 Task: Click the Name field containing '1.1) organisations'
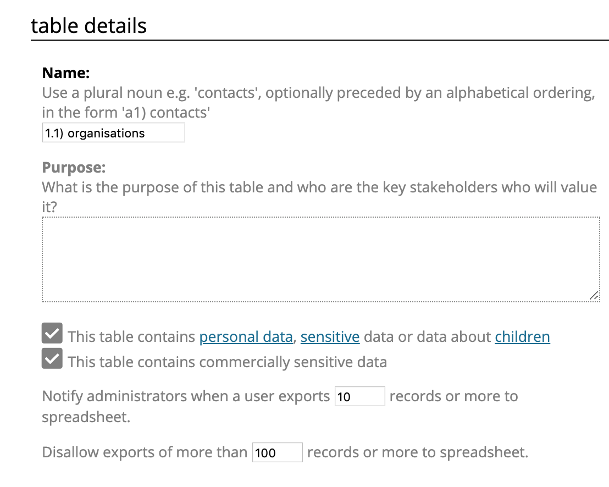click(113, 133)
